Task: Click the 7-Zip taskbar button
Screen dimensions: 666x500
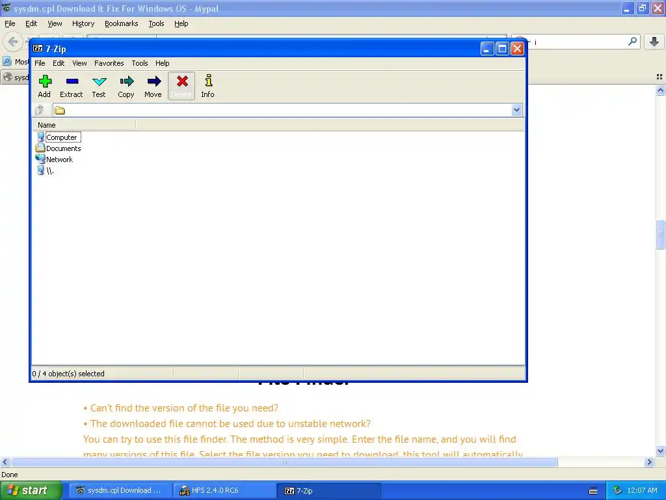Action: 328,490
